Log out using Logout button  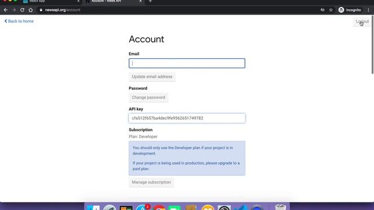pyautogui.click(x=362, y=22)
